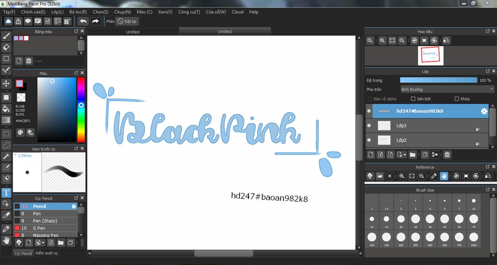Viewport: 497px width, 265px height.
Task: Select the Brush tool in left toolbar
Action: (6, 36)
